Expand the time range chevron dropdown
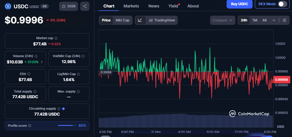Image resolution: width=292 pixels, height=137 pixels. point(274,20)
